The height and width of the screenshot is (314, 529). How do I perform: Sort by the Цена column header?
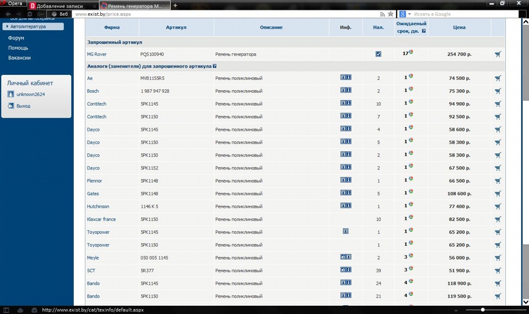pyautogui.click(x=459, y=27)
